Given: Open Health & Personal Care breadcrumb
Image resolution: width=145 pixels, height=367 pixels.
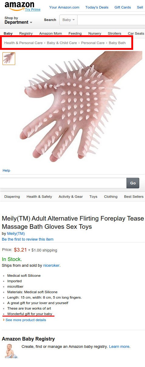Looking at the screenshot, I should tap(23, 43).
